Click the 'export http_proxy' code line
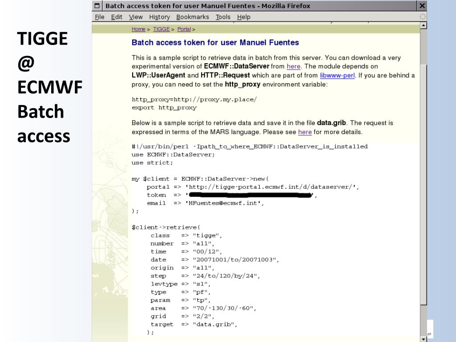The image size is (456, 342). tap(164, 108)
